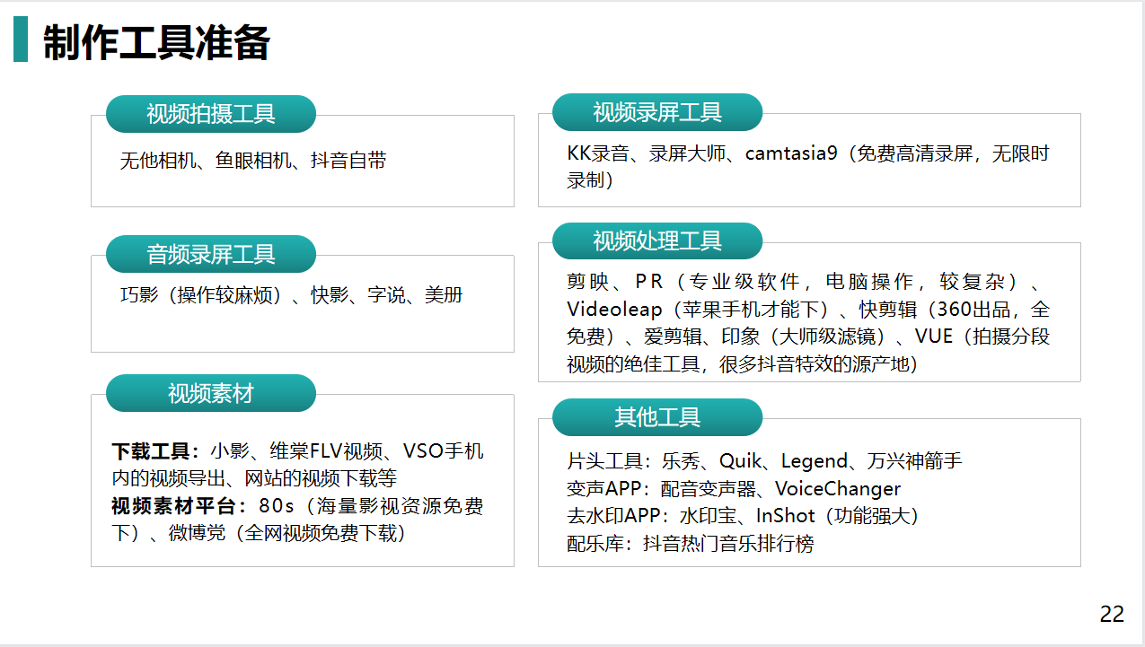The height and width of the screenshot is (647, 1145).
Task: Select the text "鱼眼相机"
Action: 253,162
